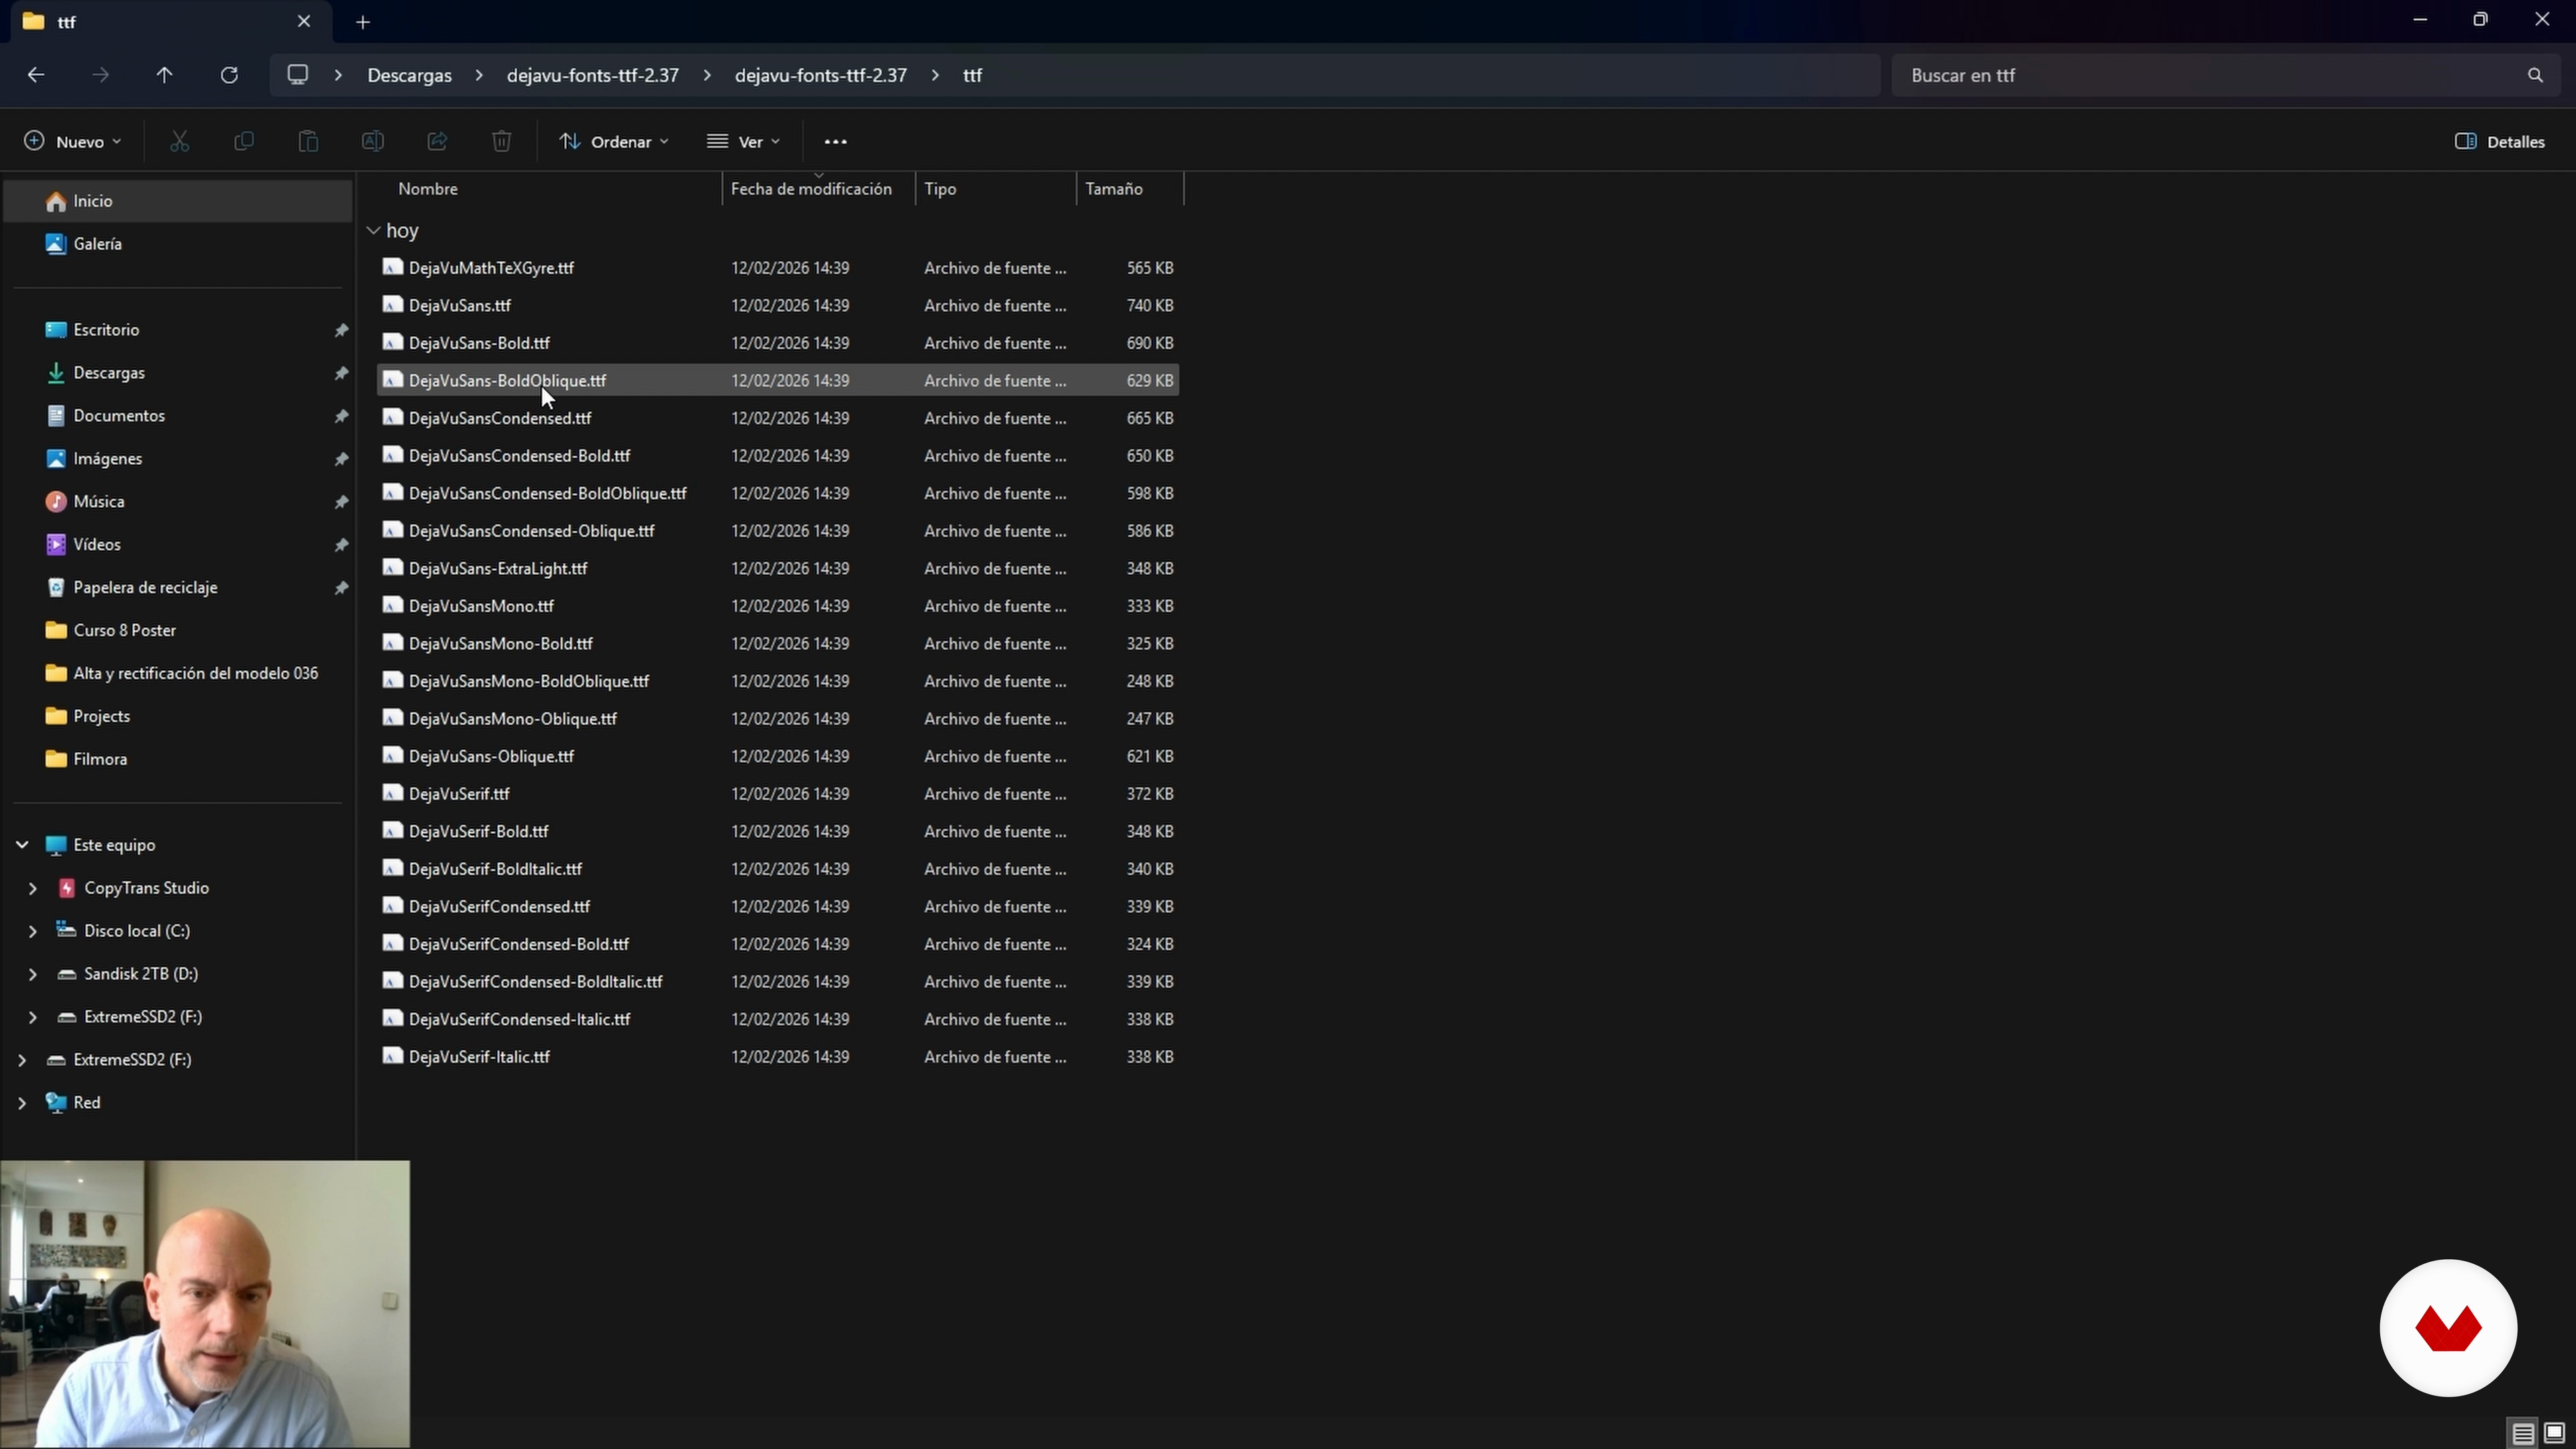Expand Sandisk 2TB (D:) node
The image size is (2576, 1449).
33,974
